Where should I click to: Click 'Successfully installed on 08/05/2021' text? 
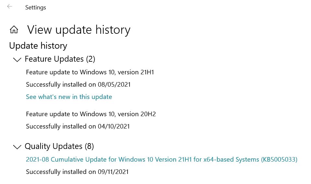pyautogui.click(x=78, y=84)
